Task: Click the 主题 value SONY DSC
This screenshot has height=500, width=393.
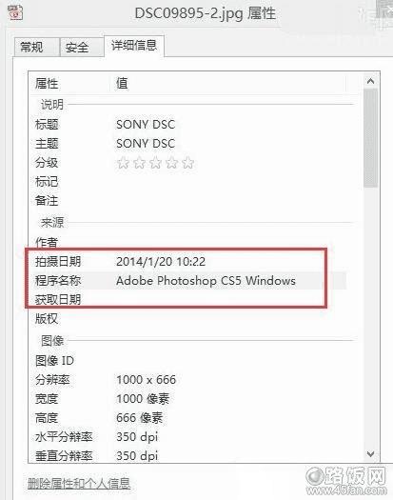Action: click(146, 144)
